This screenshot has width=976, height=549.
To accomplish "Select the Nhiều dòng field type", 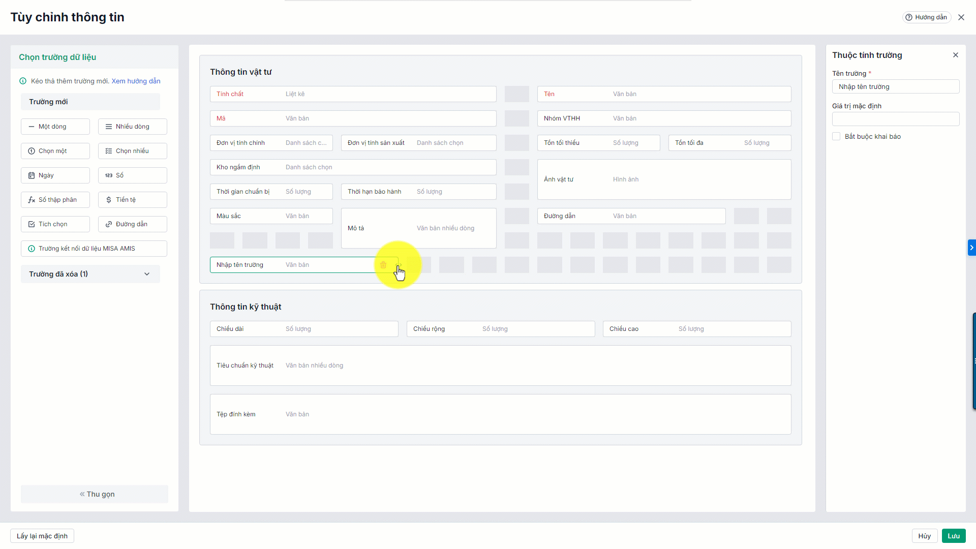I will point(132,127).
